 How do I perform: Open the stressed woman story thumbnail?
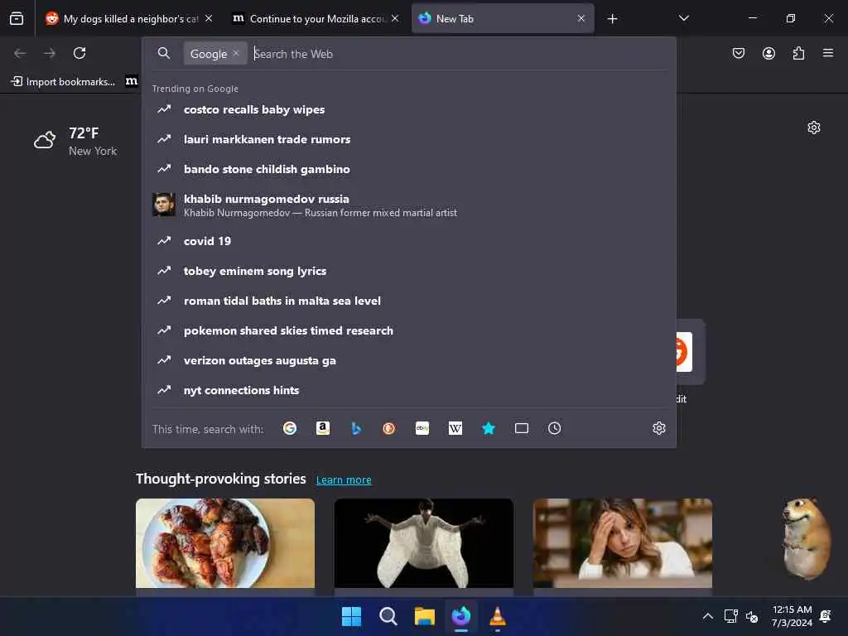pyautogui.click(x=623, y=543)
